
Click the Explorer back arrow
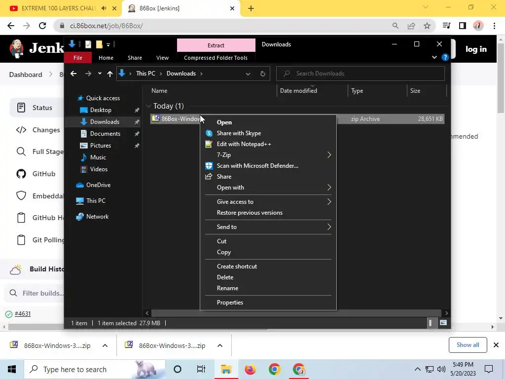pyautogui.click(x=73, y=74)
